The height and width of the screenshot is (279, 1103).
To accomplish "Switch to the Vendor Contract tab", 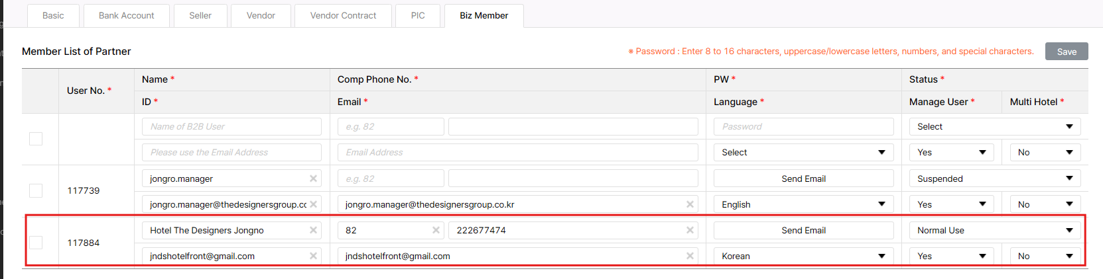I will click(x=343, y=15).
